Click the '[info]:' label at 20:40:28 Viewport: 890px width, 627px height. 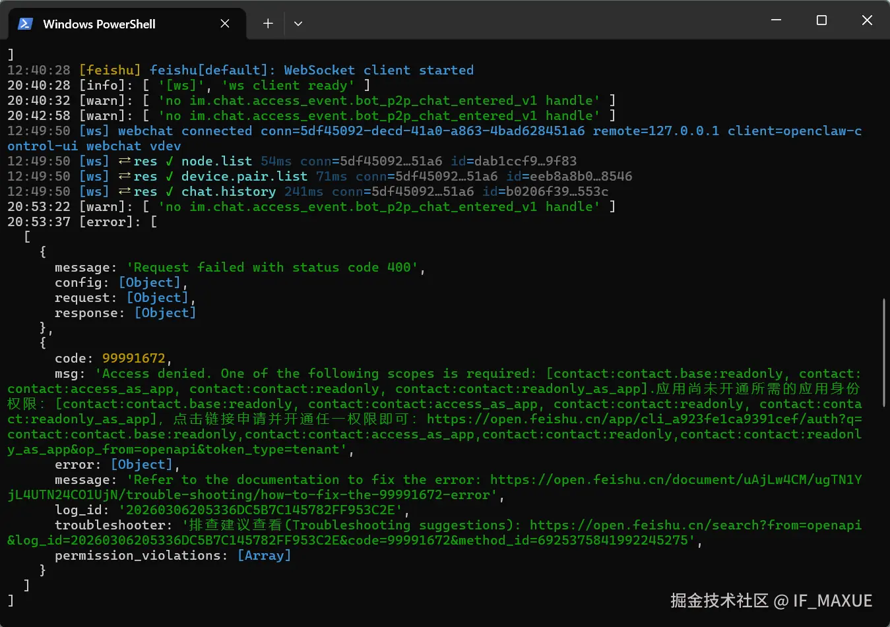pos(106,86)
